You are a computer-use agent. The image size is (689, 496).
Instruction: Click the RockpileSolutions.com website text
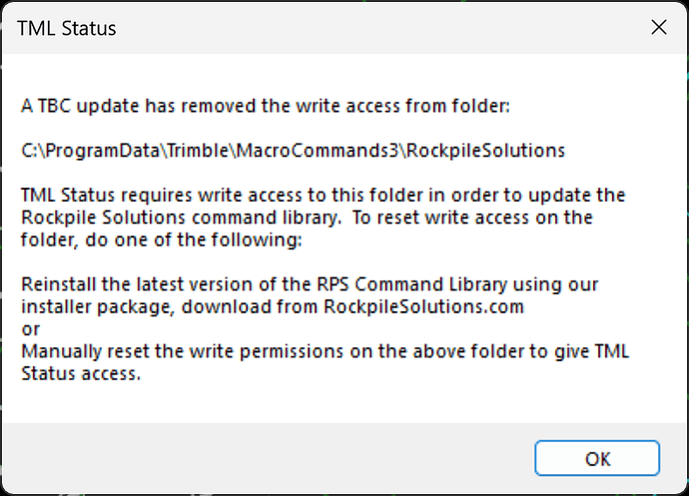pyautogui.click(x=423, y=307)
